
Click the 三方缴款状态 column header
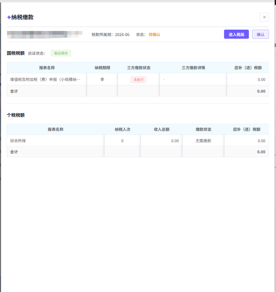coord(139,68)
